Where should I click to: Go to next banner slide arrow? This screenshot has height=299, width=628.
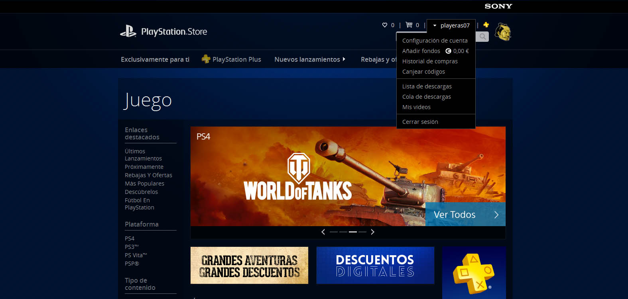coord(372,232)
